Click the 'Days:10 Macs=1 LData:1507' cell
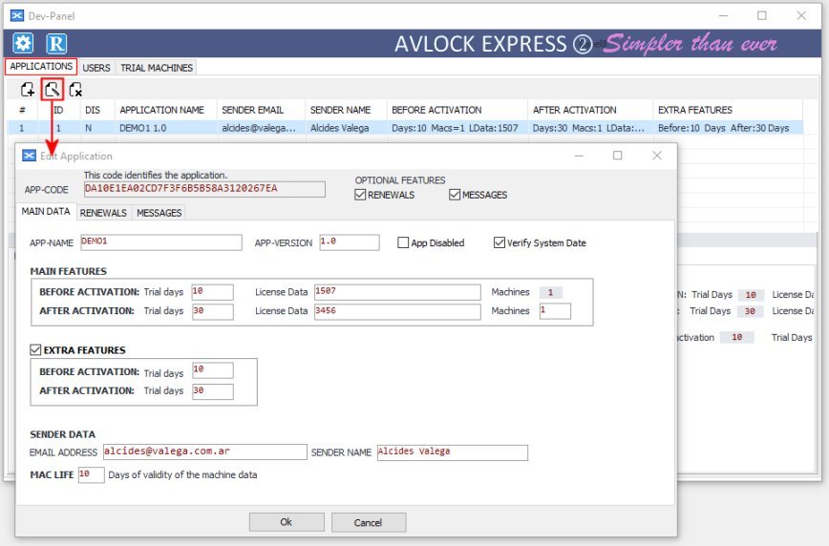The width and height of the screenshot is (829, 546). pos(457,128)
